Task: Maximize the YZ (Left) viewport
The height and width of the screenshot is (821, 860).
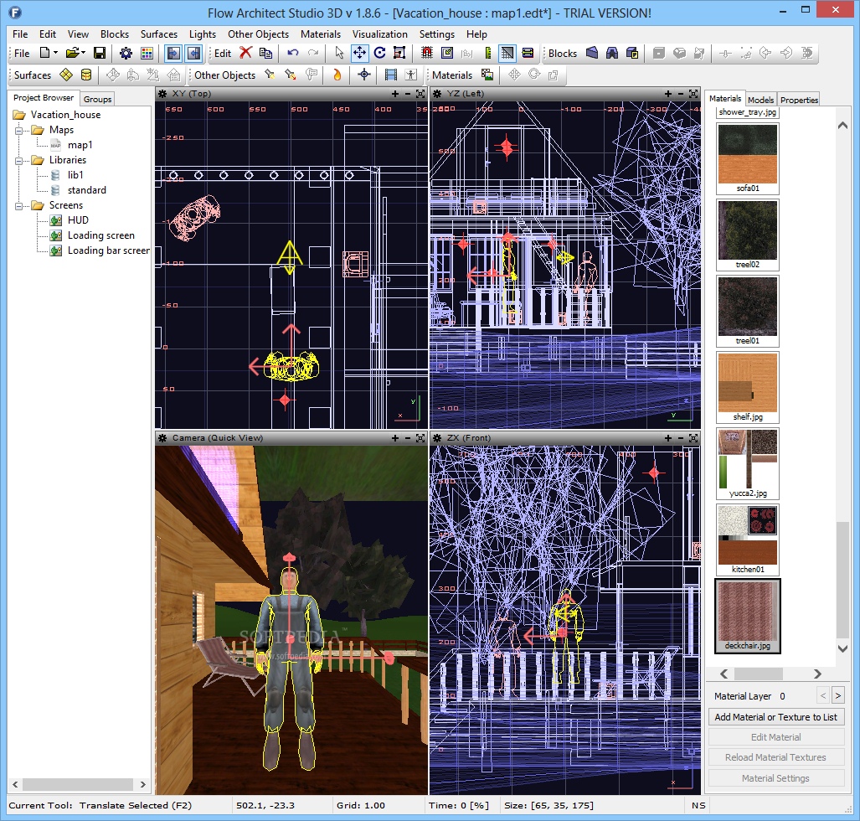Action: pyautogui.click(x=693, y=94)
